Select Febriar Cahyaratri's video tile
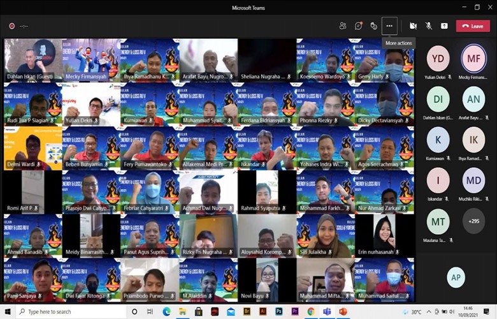 pos(150,192)
